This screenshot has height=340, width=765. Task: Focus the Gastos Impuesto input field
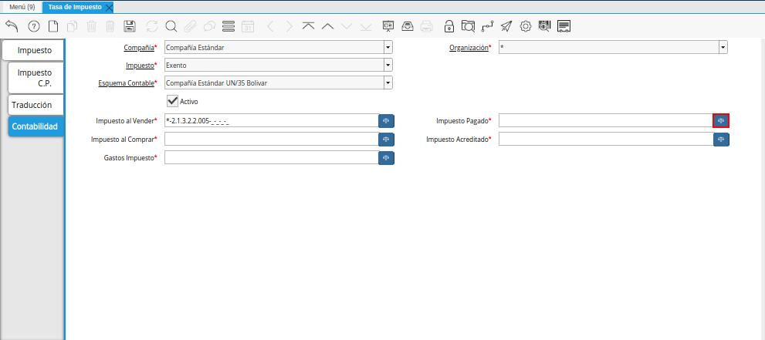pos(272,158)
